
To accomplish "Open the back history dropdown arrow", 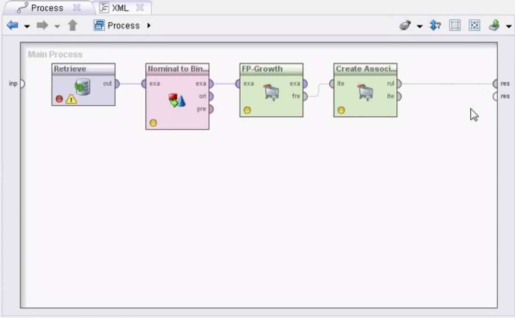I will coord(27,26).
